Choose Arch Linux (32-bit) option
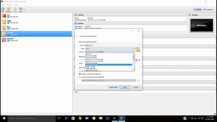The height and width of the screenshot is (122, 217). pyautogui.click(x=108, y=63)
